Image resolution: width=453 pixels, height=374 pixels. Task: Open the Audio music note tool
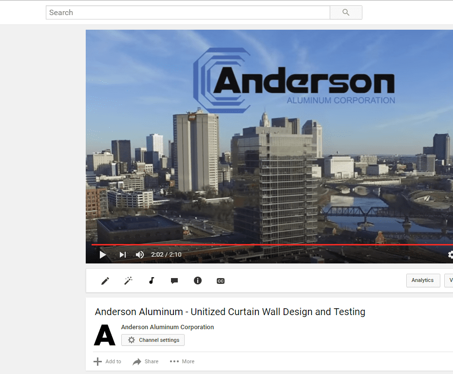pos(151,280)
